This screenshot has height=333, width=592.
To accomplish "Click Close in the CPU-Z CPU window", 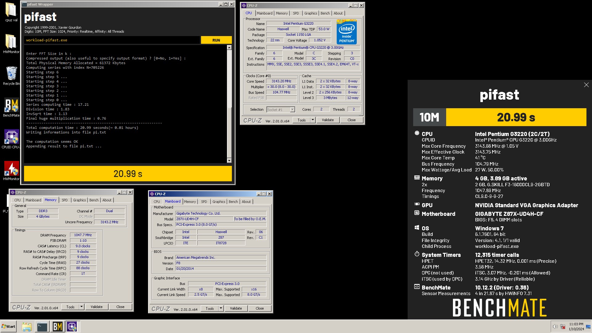I will pyautogui.click(x=351, y=120).
